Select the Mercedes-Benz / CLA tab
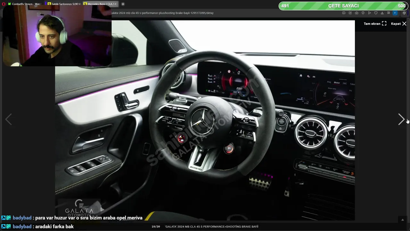The height and width of the screenshot is (231, 410). coord(100,4)
